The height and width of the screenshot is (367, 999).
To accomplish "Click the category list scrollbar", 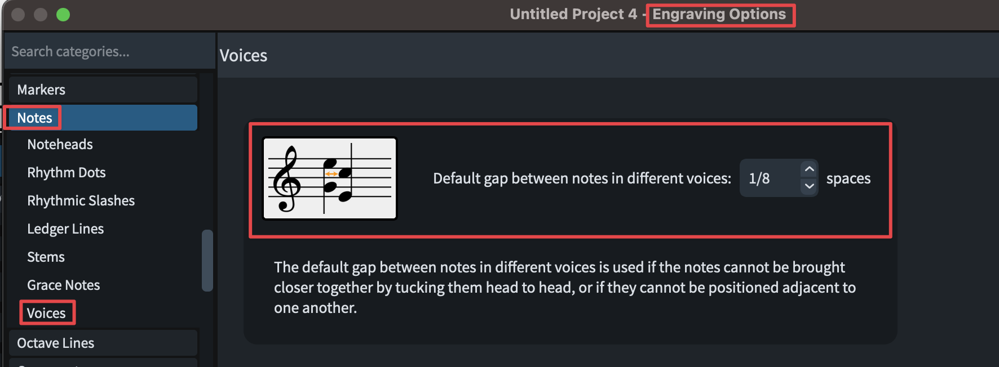I will coord(207,260).
